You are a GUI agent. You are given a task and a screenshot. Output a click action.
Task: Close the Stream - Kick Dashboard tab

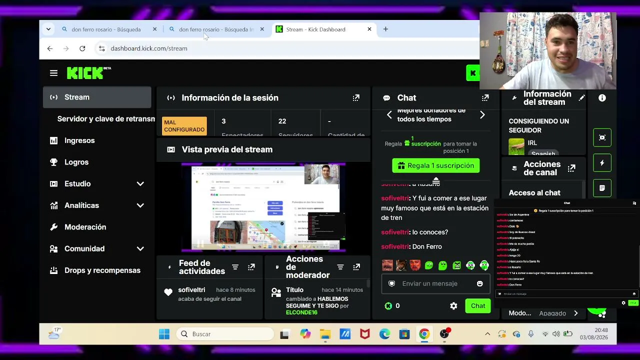369,29
